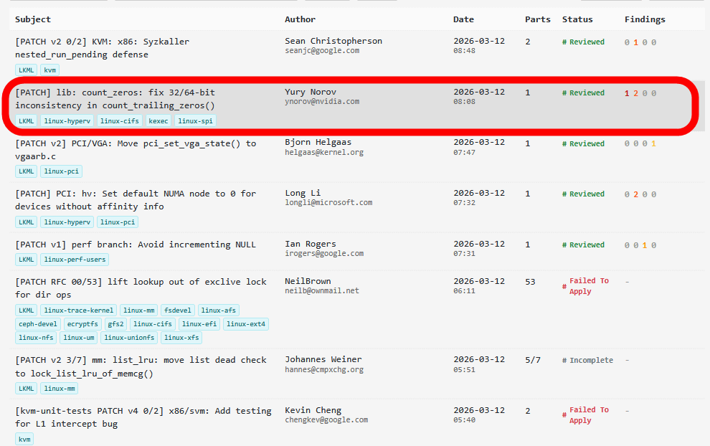Viewport: 710px width, 446px height.
Task: Click the email address longli@microsoft.com
Action: [328, 203]
